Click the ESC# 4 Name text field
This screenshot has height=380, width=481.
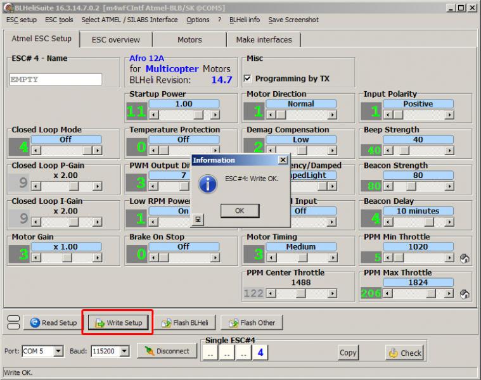pos(56,80)
